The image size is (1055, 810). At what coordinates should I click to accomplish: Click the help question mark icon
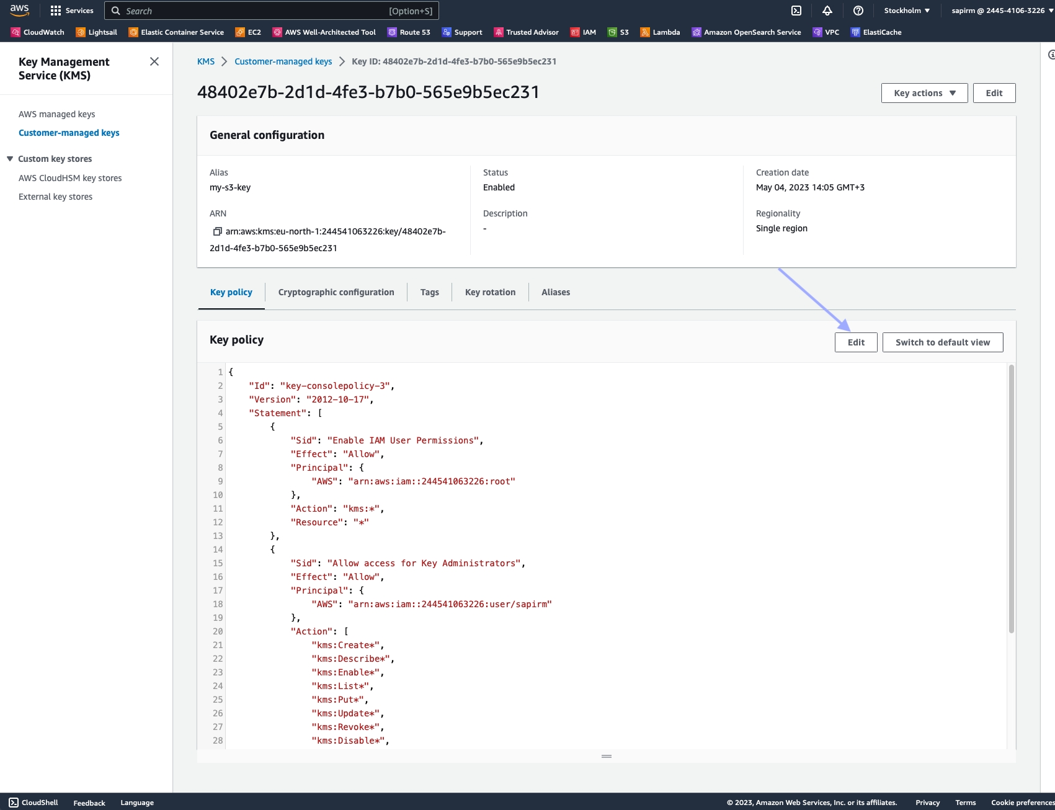click(858, 11)
